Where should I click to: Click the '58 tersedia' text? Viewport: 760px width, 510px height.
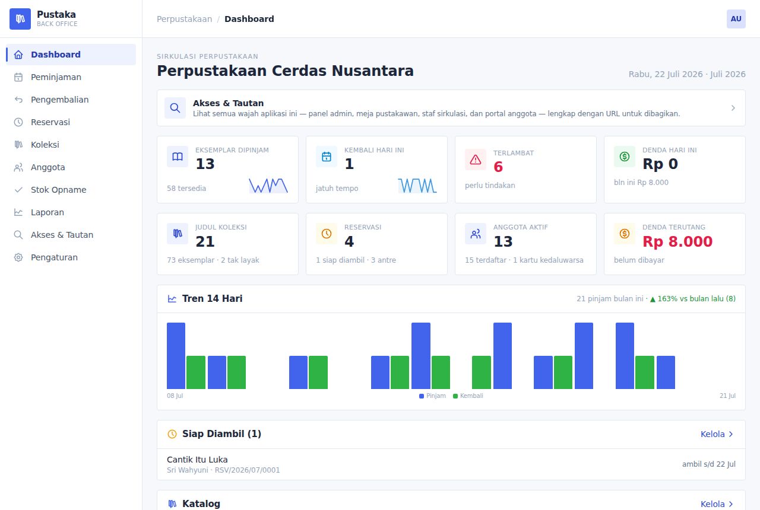pyautogui.click(x=186, y=189)
